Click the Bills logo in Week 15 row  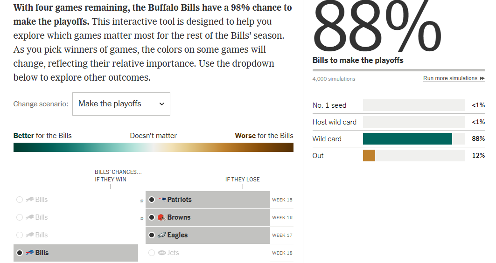tap(29, 200)
